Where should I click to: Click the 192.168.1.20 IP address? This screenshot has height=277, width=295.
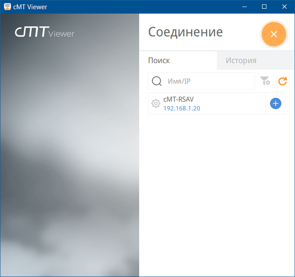click(x=182, y=108)
